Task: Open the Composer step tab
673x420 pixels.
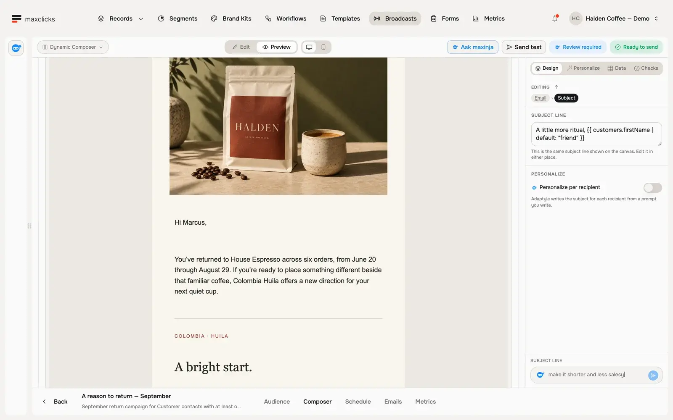Action: point(318,402)
